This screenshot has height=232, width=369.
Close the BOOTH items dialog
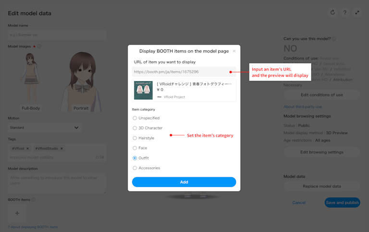tap(234, 51)
